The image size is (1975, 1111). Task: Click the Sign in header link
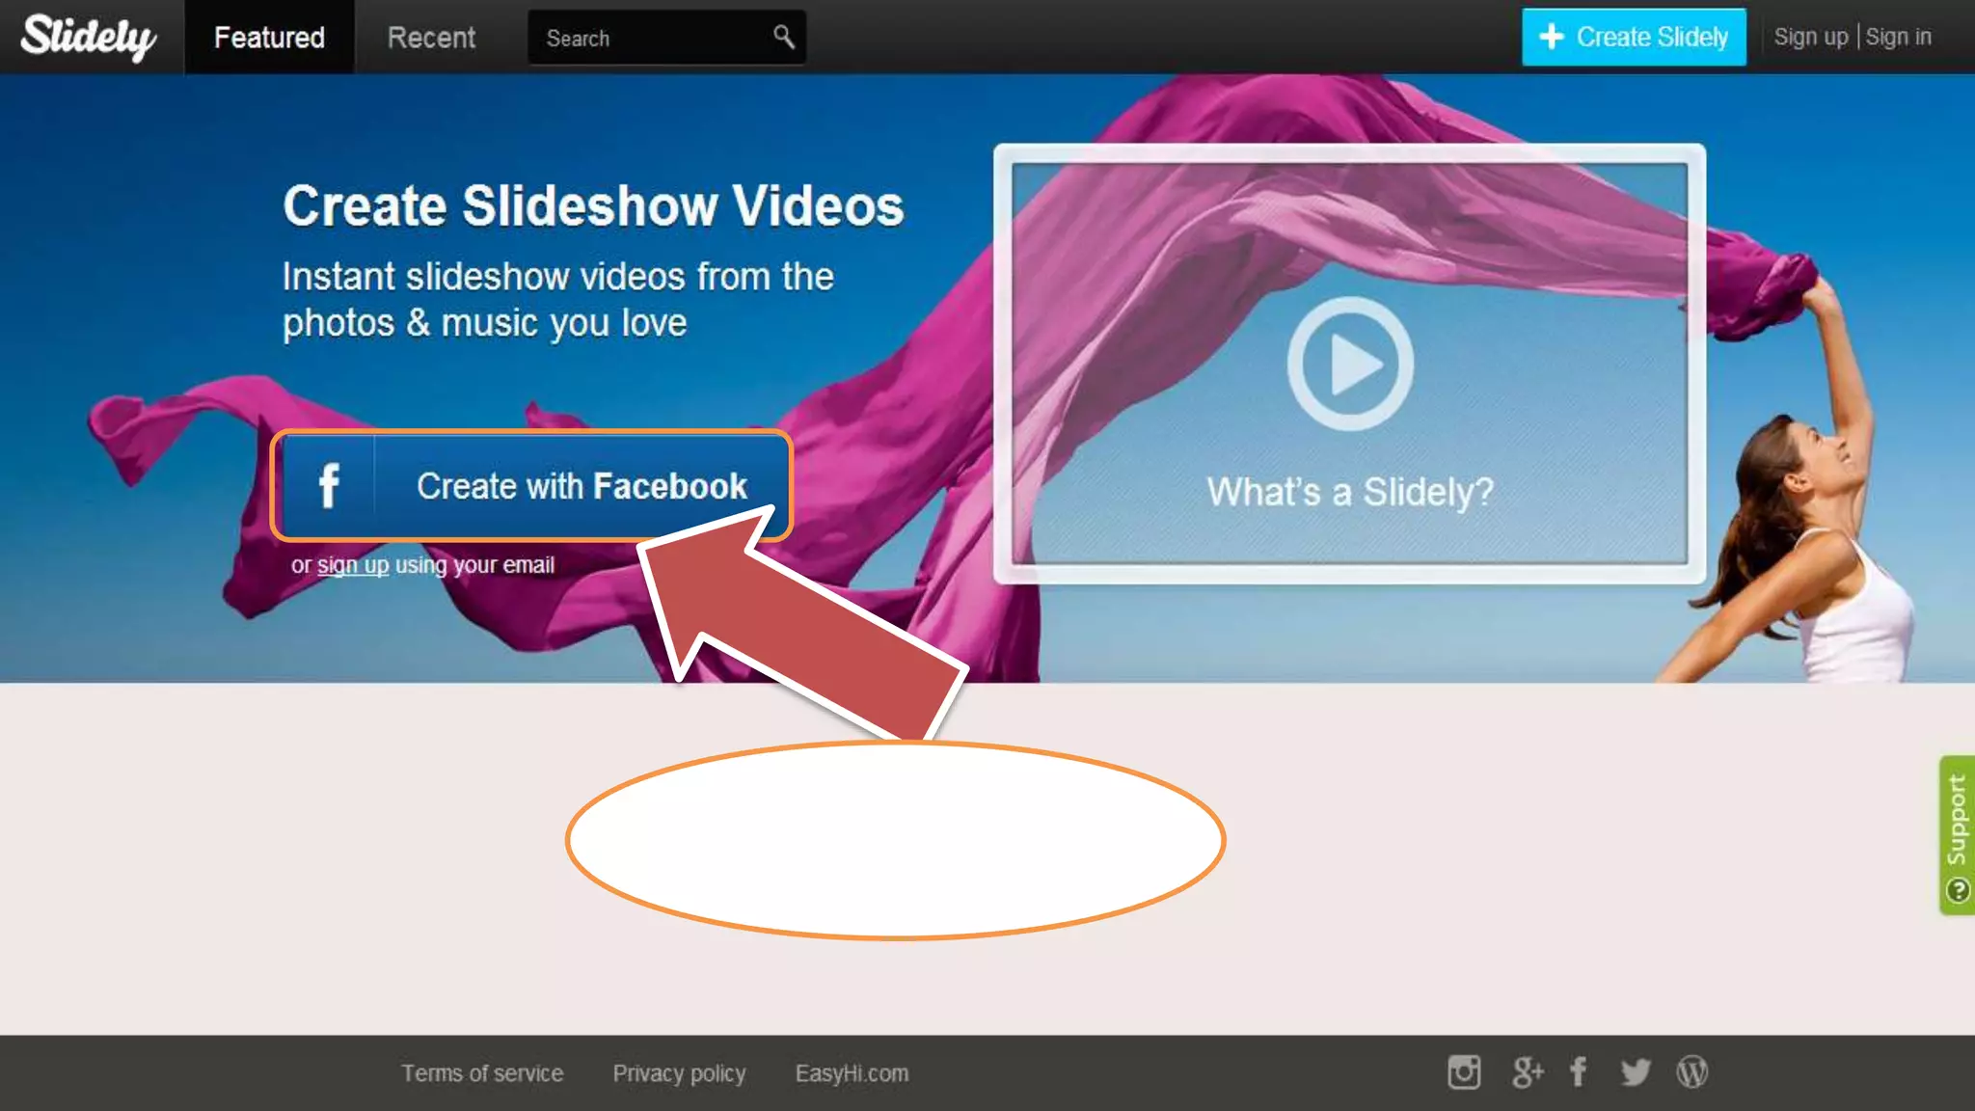click(x=1898, y=37)
